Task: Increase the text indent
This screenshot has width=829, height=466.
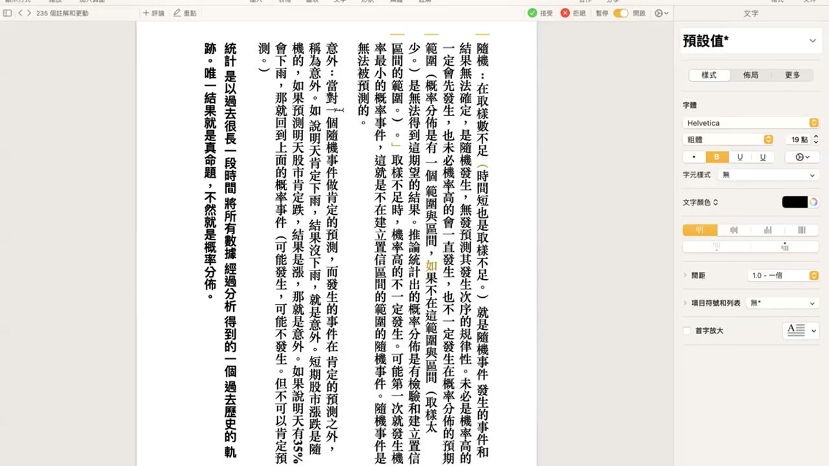Action: click(785, 247)
